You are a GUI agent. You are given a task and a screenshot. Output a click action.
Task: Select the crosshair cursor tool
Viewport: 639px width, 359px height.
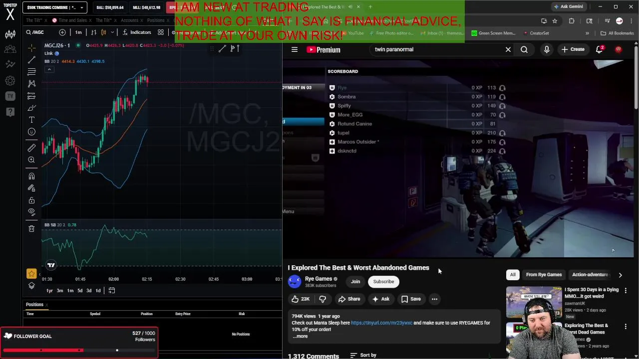click(31, 48)
